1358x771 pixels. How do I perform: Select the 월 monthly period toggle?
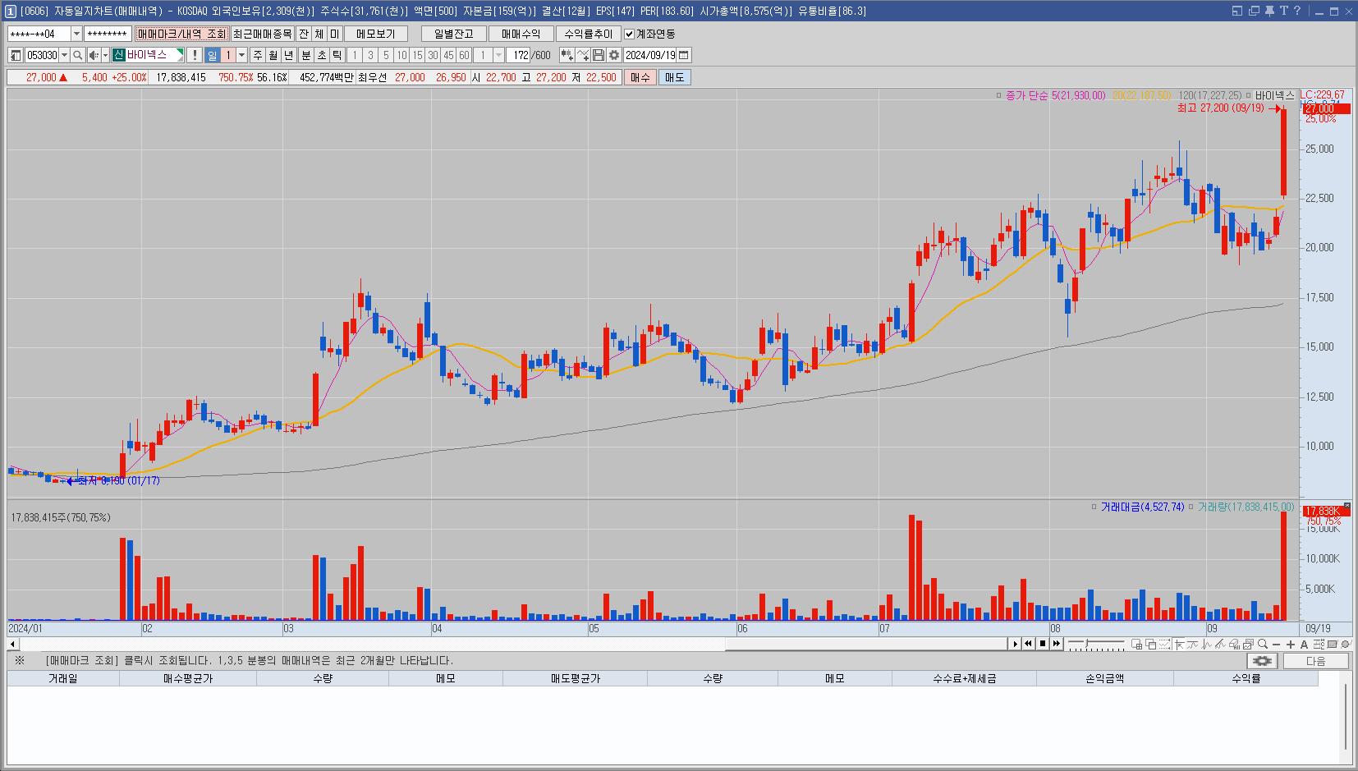click(x=273, y=55)
